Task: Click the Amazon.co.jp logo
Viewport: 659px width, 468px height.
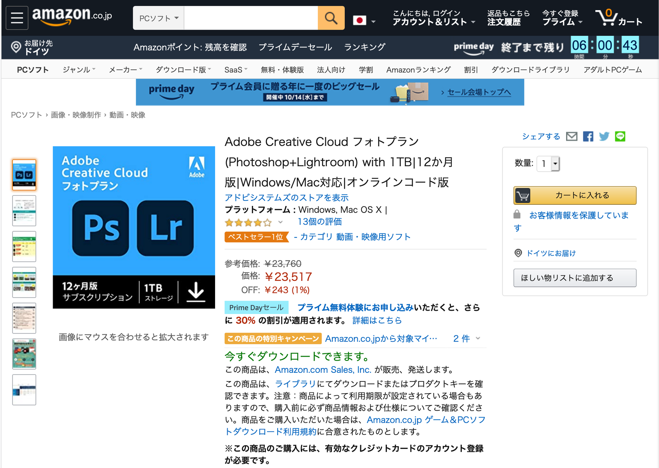Action: [72, 16]
